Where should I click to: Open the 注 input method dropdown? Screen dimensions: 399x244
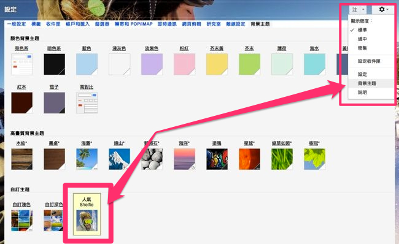point(358,10)
